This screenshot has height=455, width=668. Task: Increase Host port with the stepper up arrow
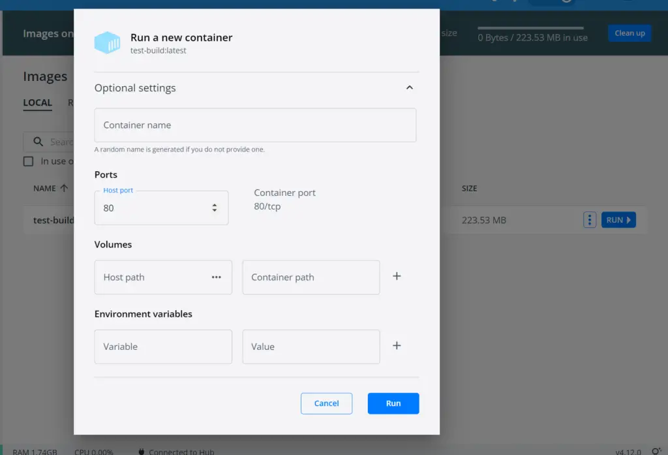[x=214, y=203]
